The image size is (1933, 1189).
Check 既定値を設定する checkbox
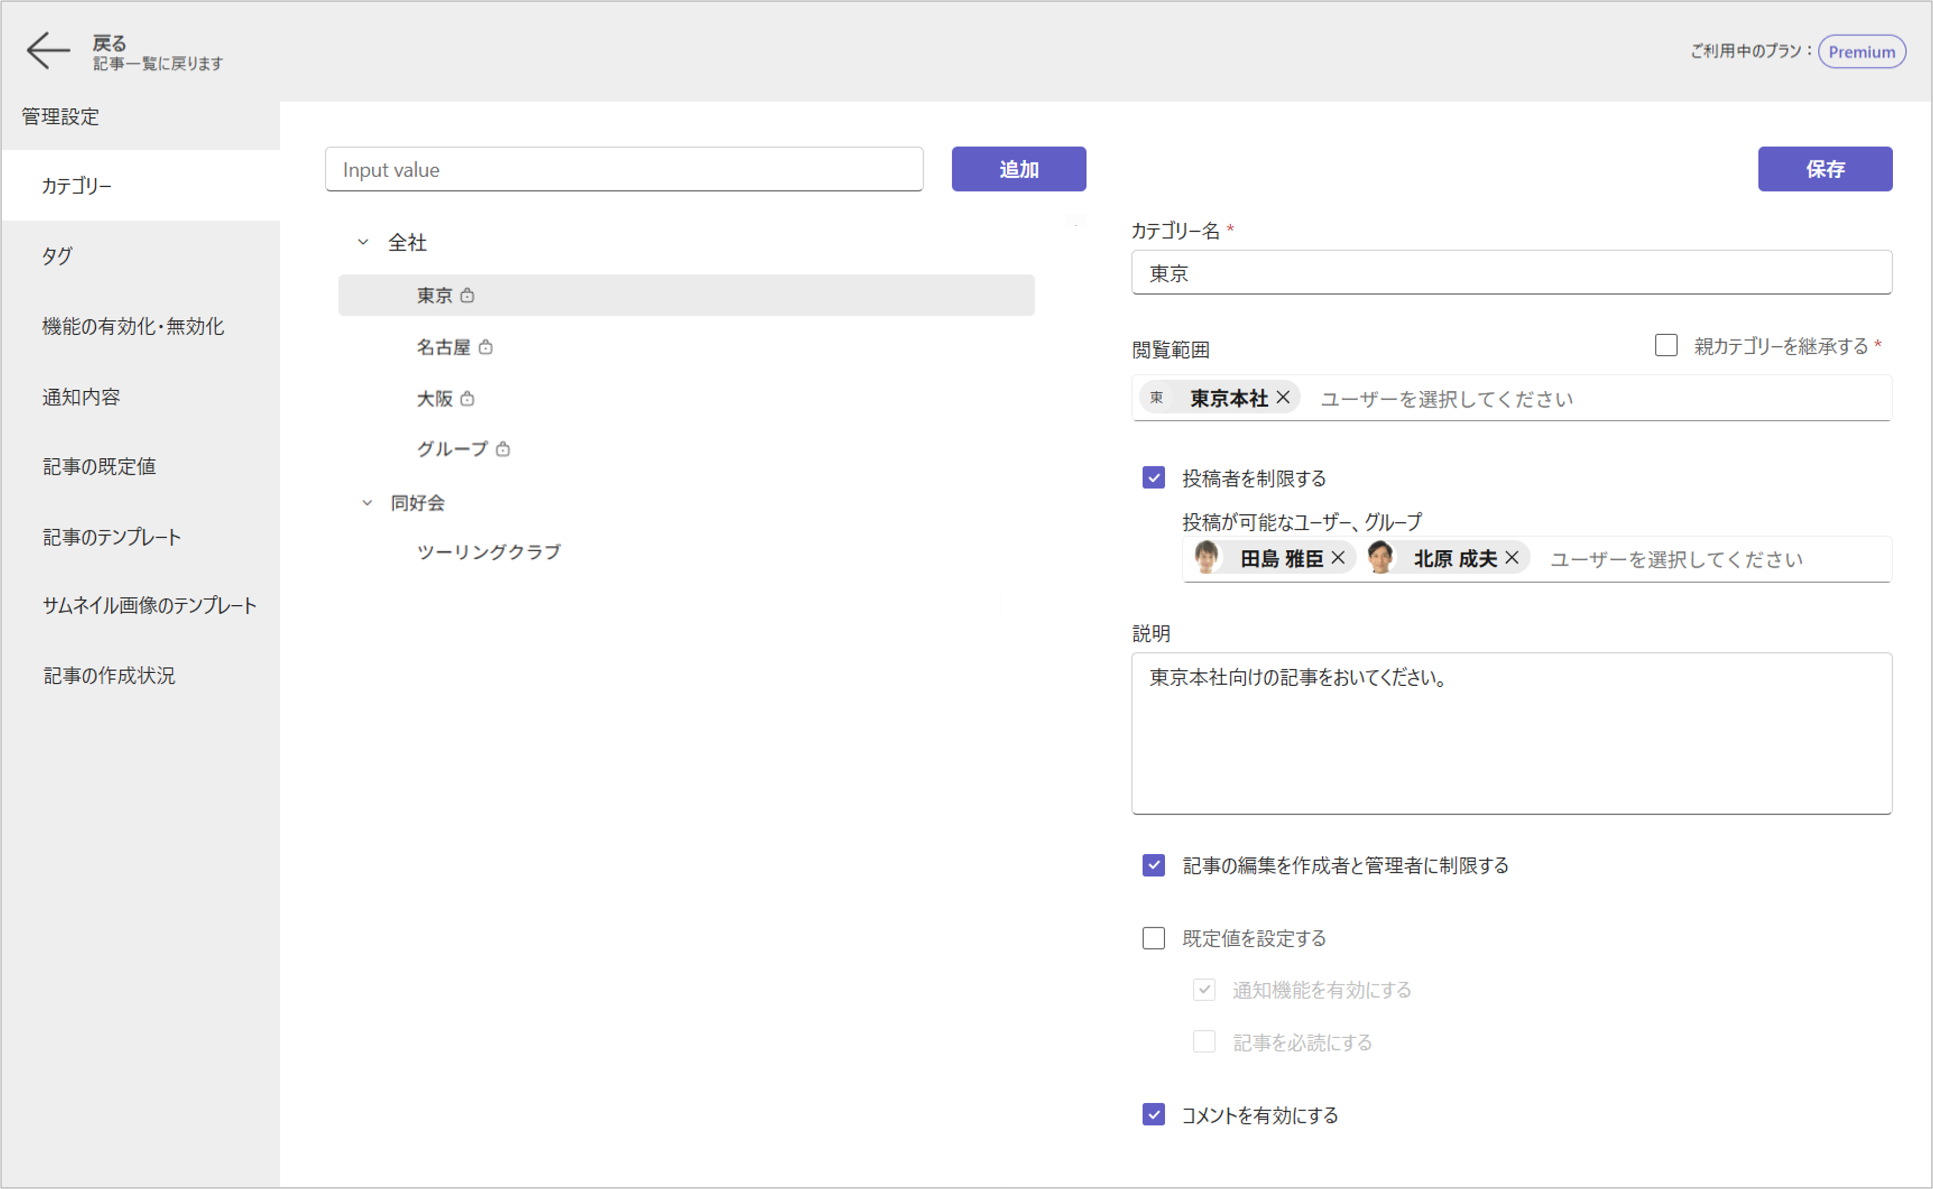point(1153,937)
